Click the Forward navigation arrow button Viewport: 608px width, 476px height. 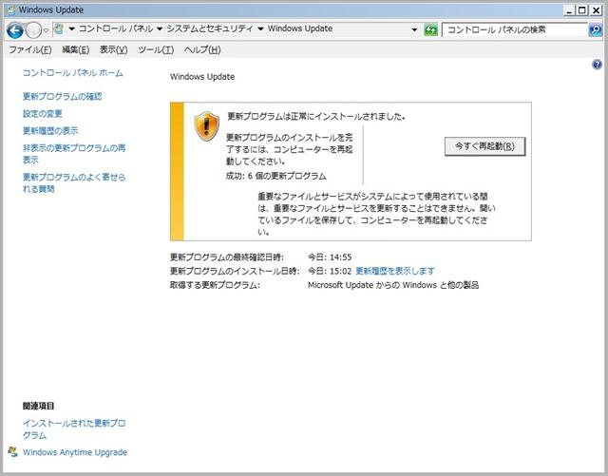(33, 30)
